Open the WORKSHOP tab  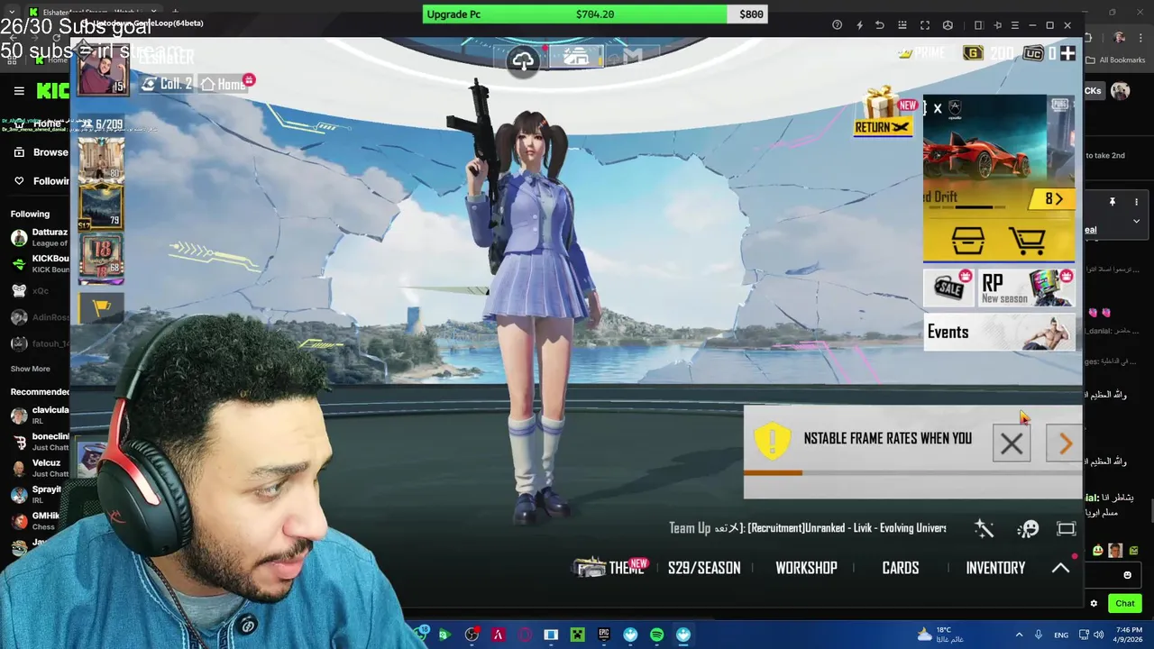pos(806,568)
